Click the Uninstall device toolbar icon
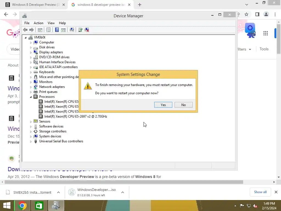 tap(87, 30)
